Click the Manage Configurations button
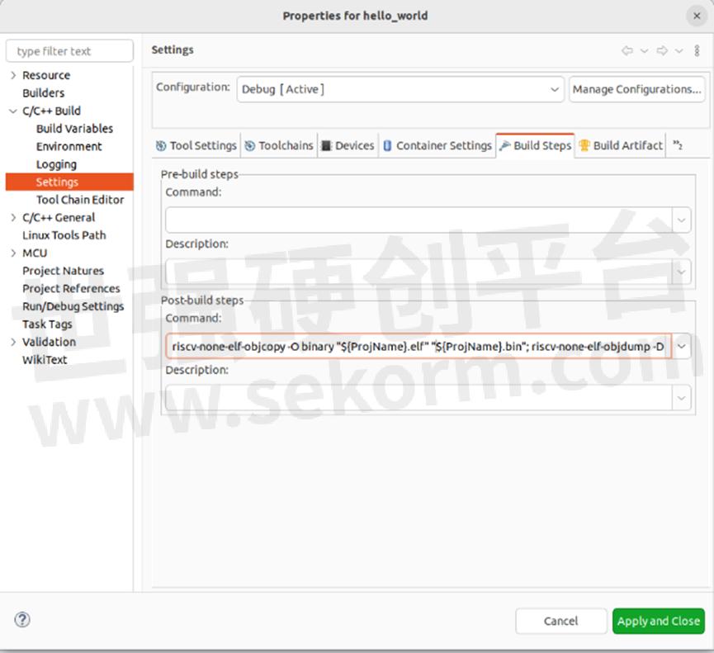Viewport: 714px width, 653px height. tap(636, 89)
